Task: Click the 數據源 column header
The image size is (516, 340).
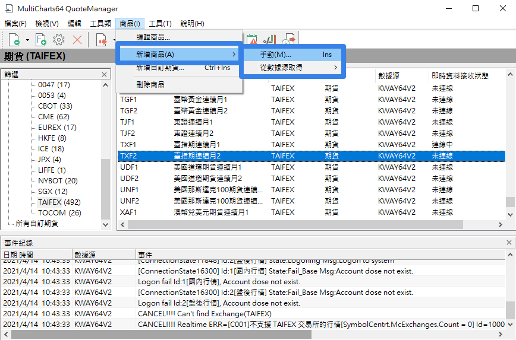Action: 402,76
